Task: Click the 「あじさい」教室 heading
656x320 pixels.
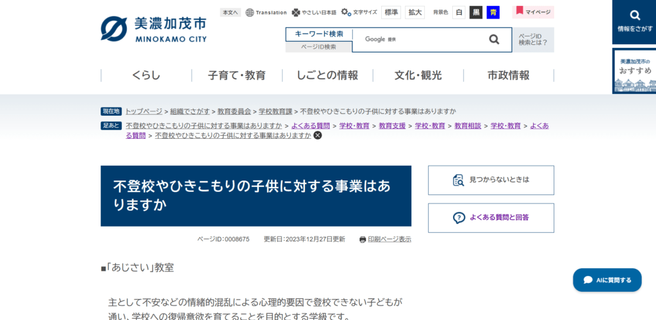Action: point(137,268)
